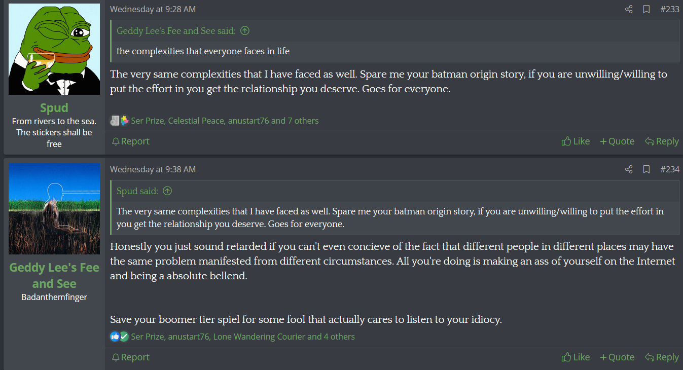Bookmark post #233
Viewport: 683px width, 370px height.
tap(646, 9)
